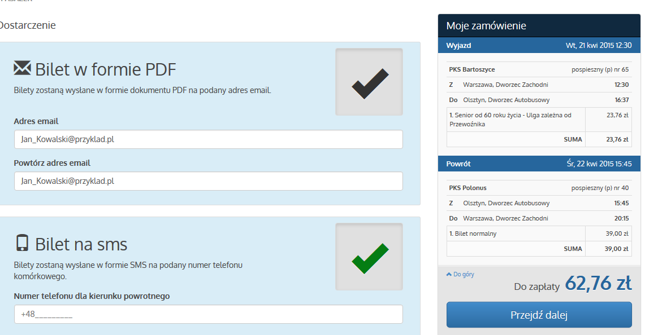Click the Moje zamówienie panel title

tap(486, 26)
